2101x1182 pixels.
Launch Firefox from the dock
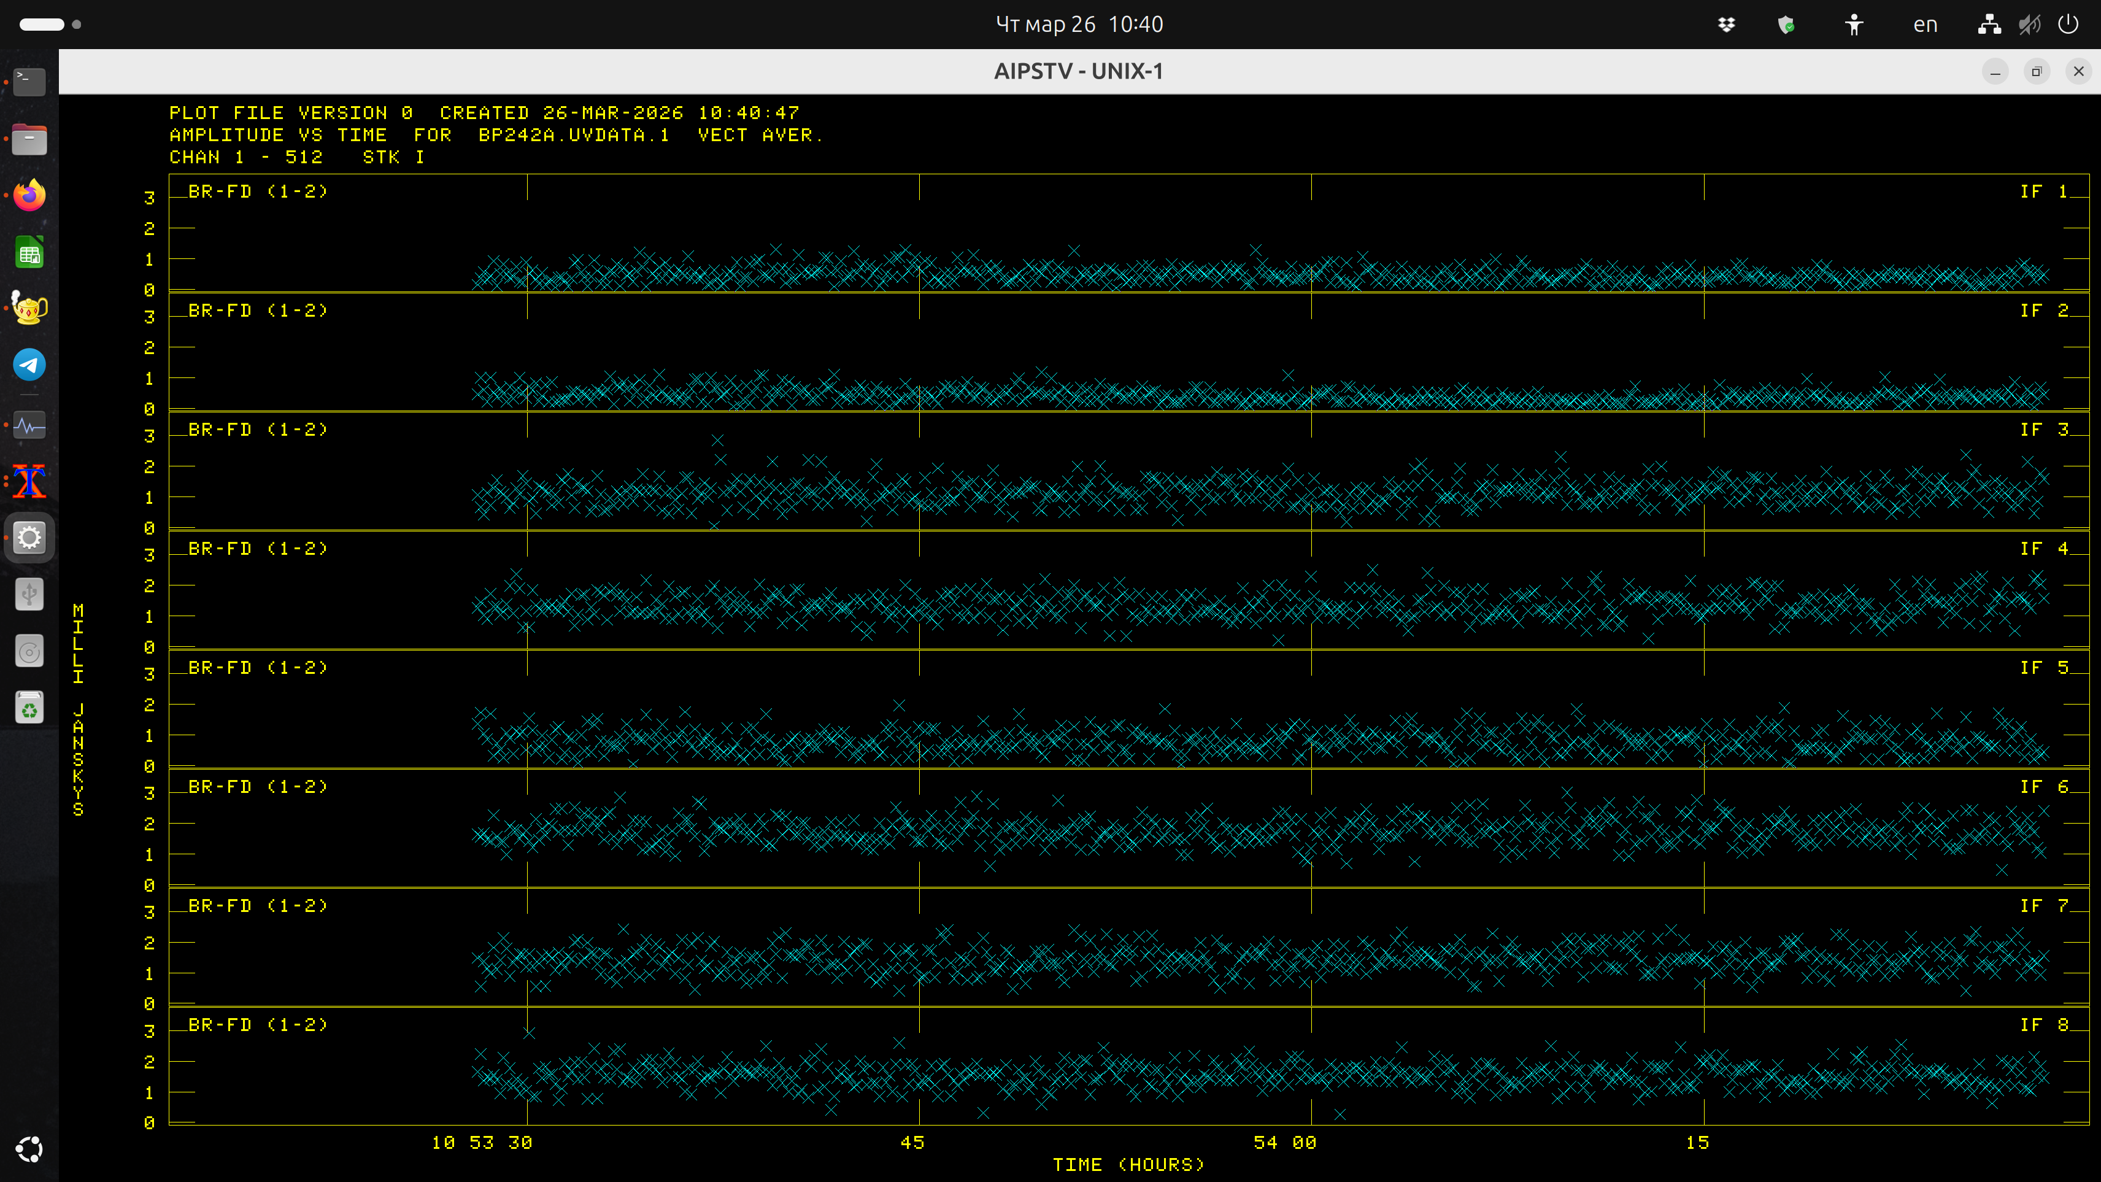click(x=29, y=196)
